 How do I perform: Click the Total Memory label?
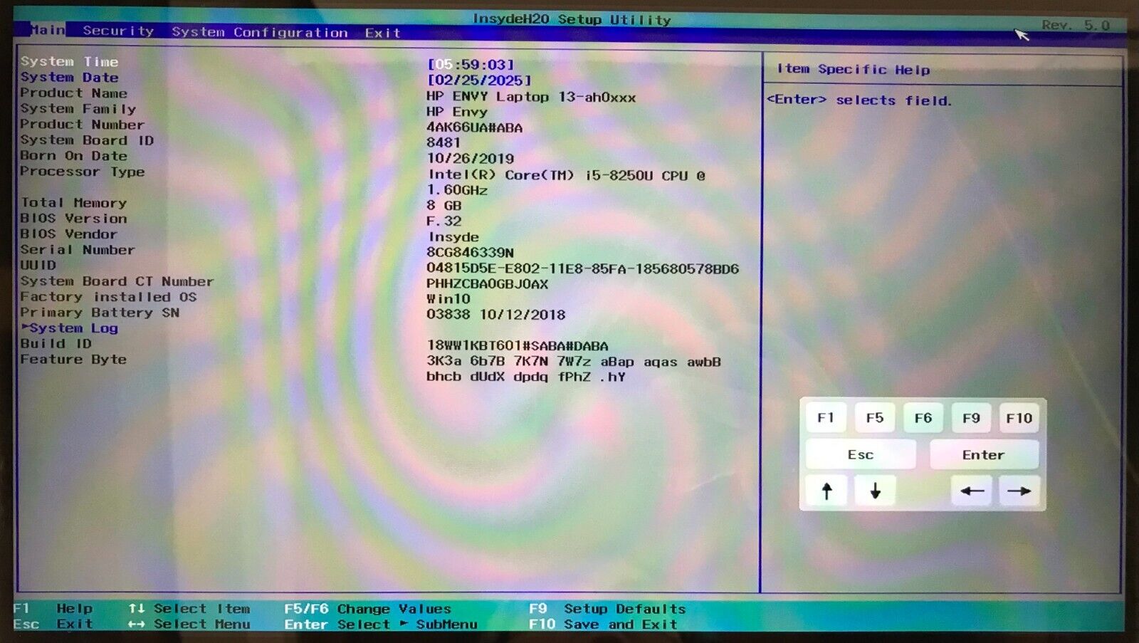point(73,203)
